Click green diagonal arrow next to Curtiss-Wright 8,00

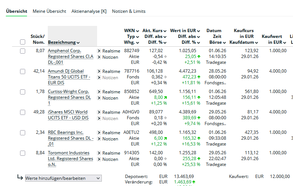pos(165,97)
